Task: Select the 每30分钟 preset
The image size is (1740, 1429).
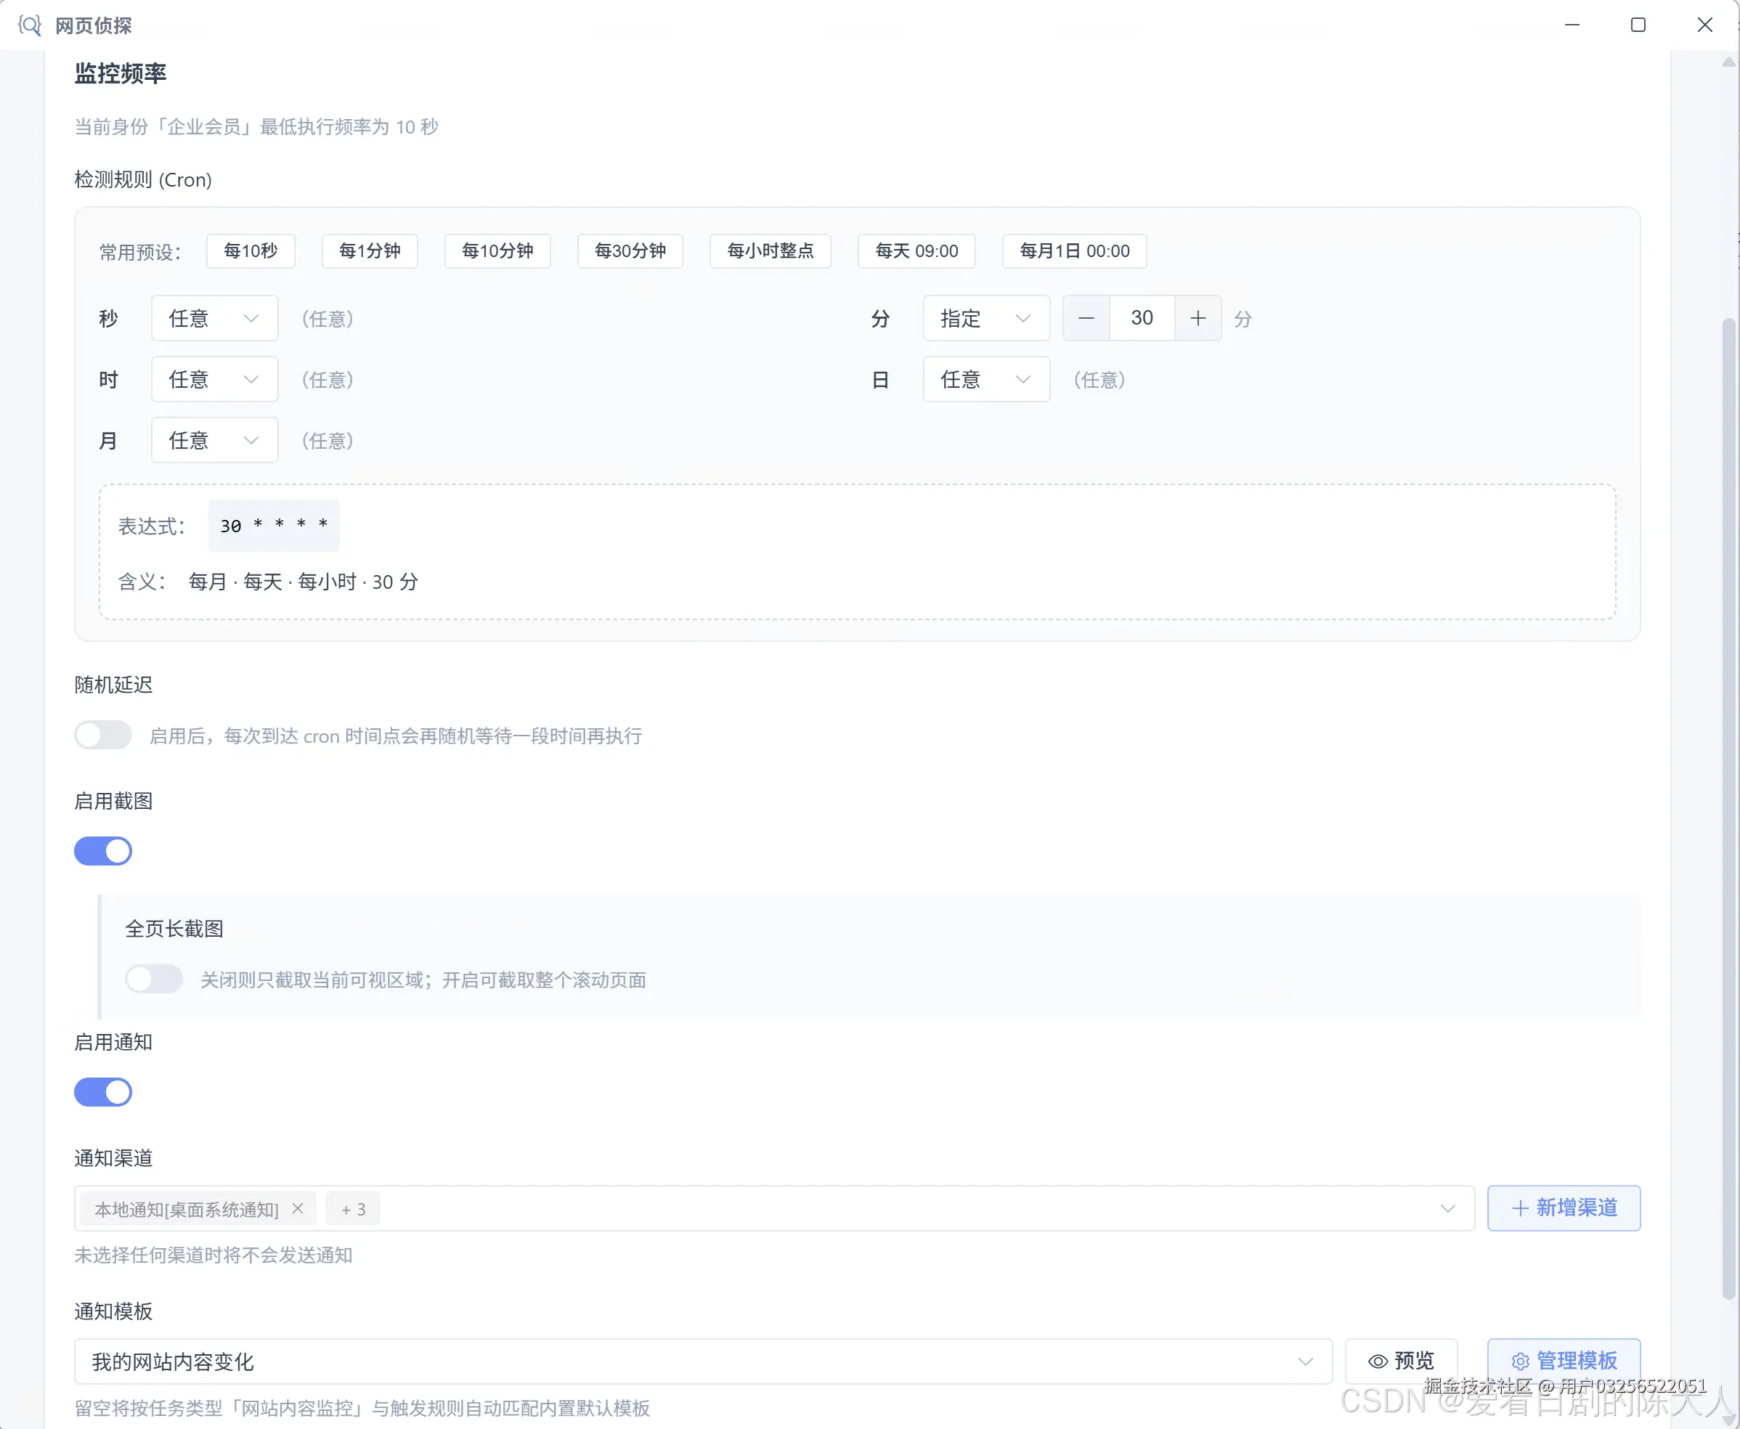Action: [630, 251]
